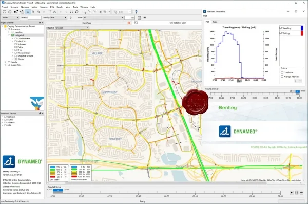Open the Tools menu
The height and width of the screenshot is (204, 308).
pos(75,7)
